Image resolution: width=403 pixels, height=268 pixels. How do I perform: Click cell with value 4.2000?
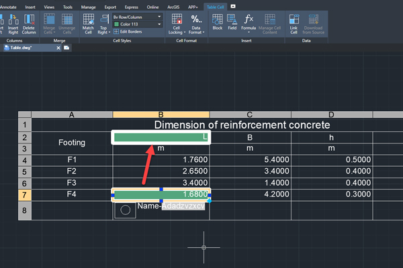[x=251, y=194]
